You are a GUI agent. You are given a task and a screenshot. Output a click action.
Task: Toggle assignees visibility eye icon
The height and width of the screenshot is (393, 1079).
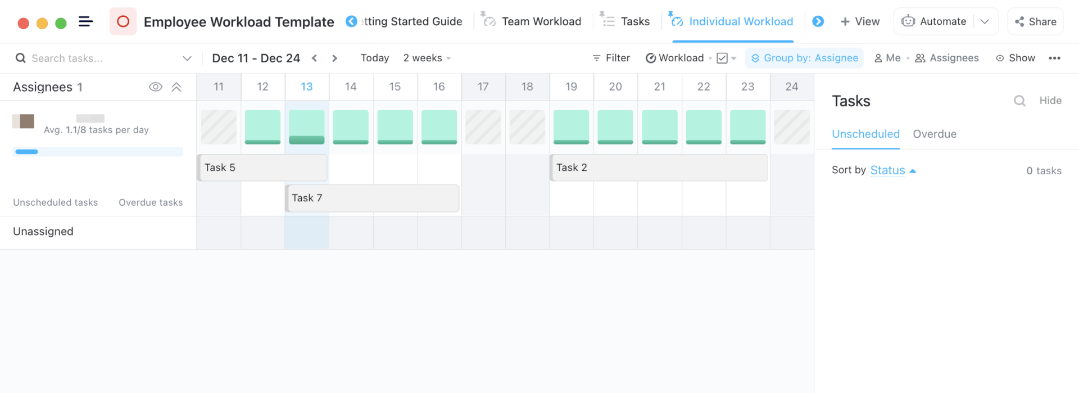pos(156,87)
